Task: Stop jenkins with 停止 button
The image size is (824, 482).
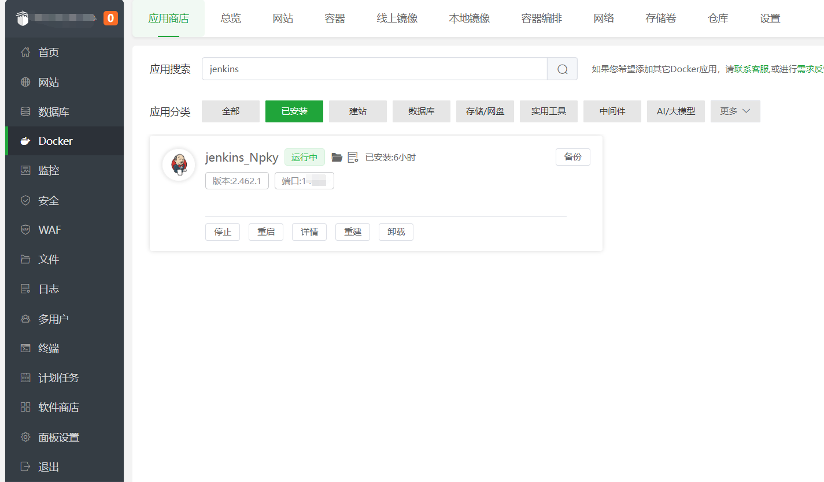Action: coord(223,232)
